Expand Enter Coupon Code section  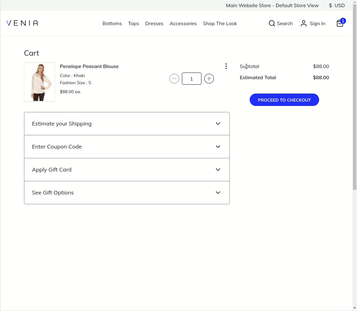127,147
